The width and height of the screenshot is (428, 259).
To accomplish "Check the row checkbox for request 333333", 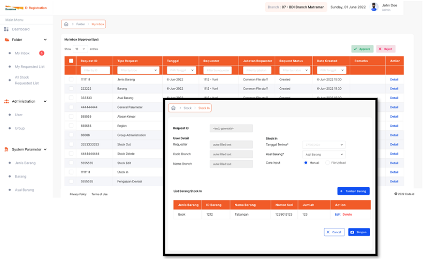I will tap(71, 98).
